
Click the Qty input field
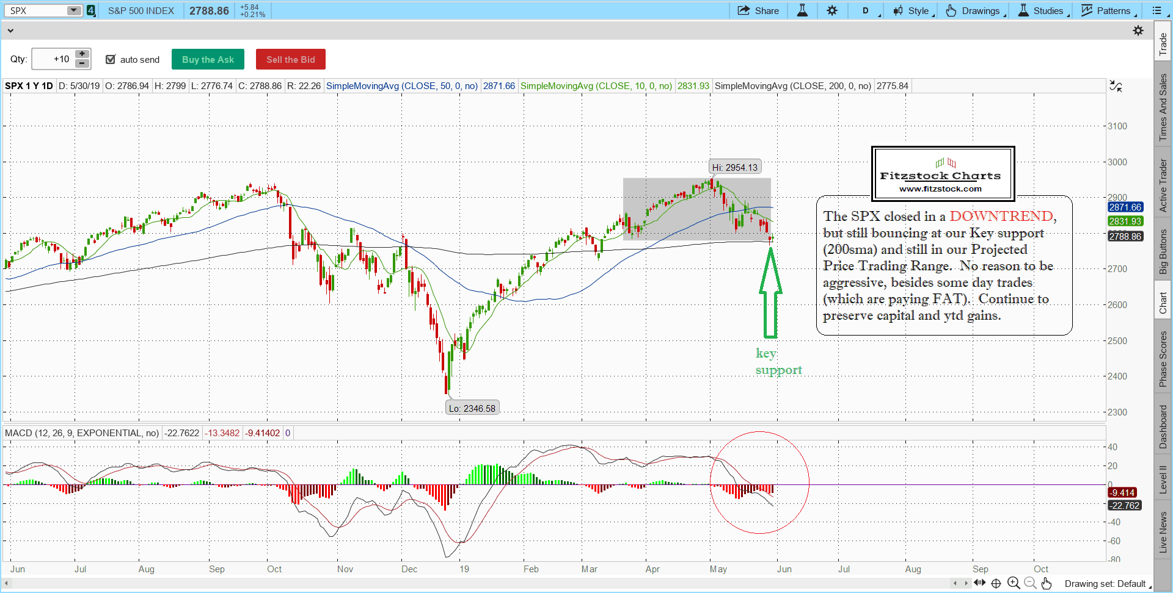54,59
